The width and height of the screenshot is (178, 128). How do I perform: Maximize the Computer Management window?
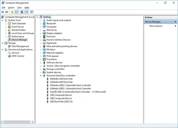165,3
